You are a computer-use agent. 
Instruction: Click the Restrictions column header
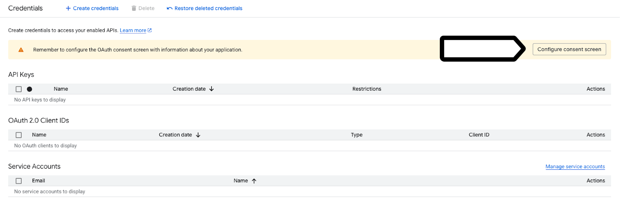coord(367,89)
